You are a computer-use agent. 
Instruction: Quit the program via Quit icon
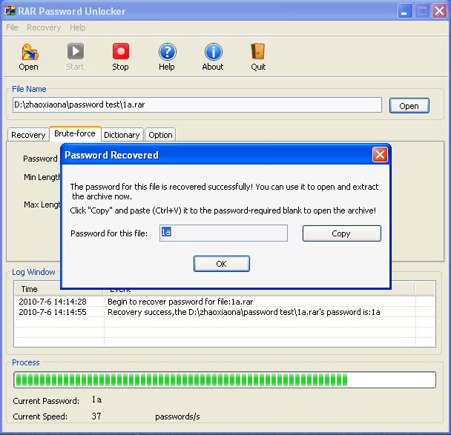coord(258,52)
